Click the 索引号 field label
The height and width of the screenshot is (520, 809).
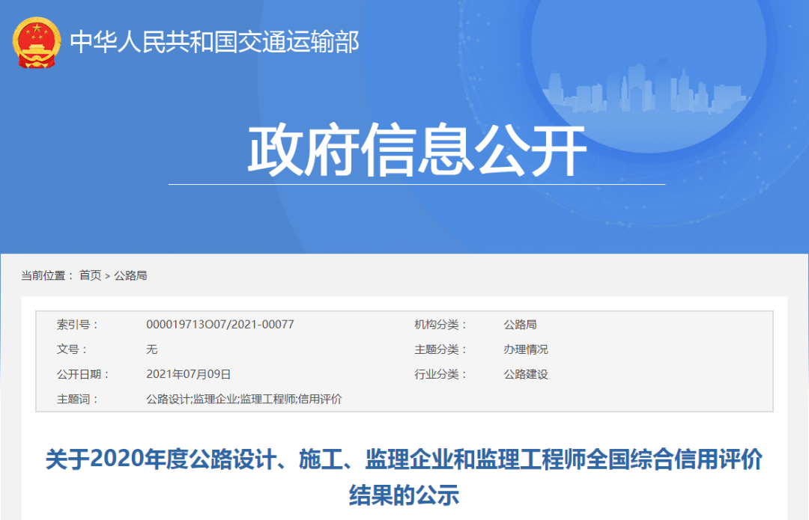[x=77, y=325]
